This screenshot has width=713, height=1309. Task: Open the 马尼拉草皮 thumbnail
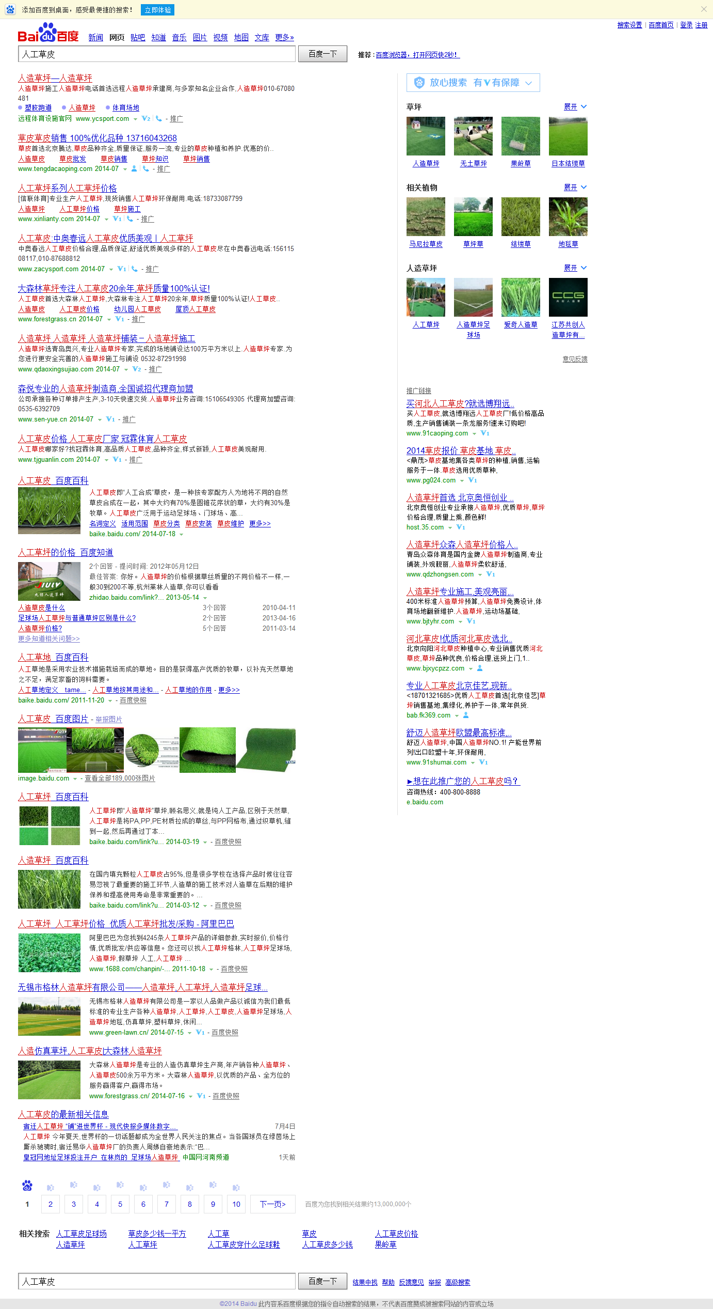pyautogui.click(x=426, y=217)
